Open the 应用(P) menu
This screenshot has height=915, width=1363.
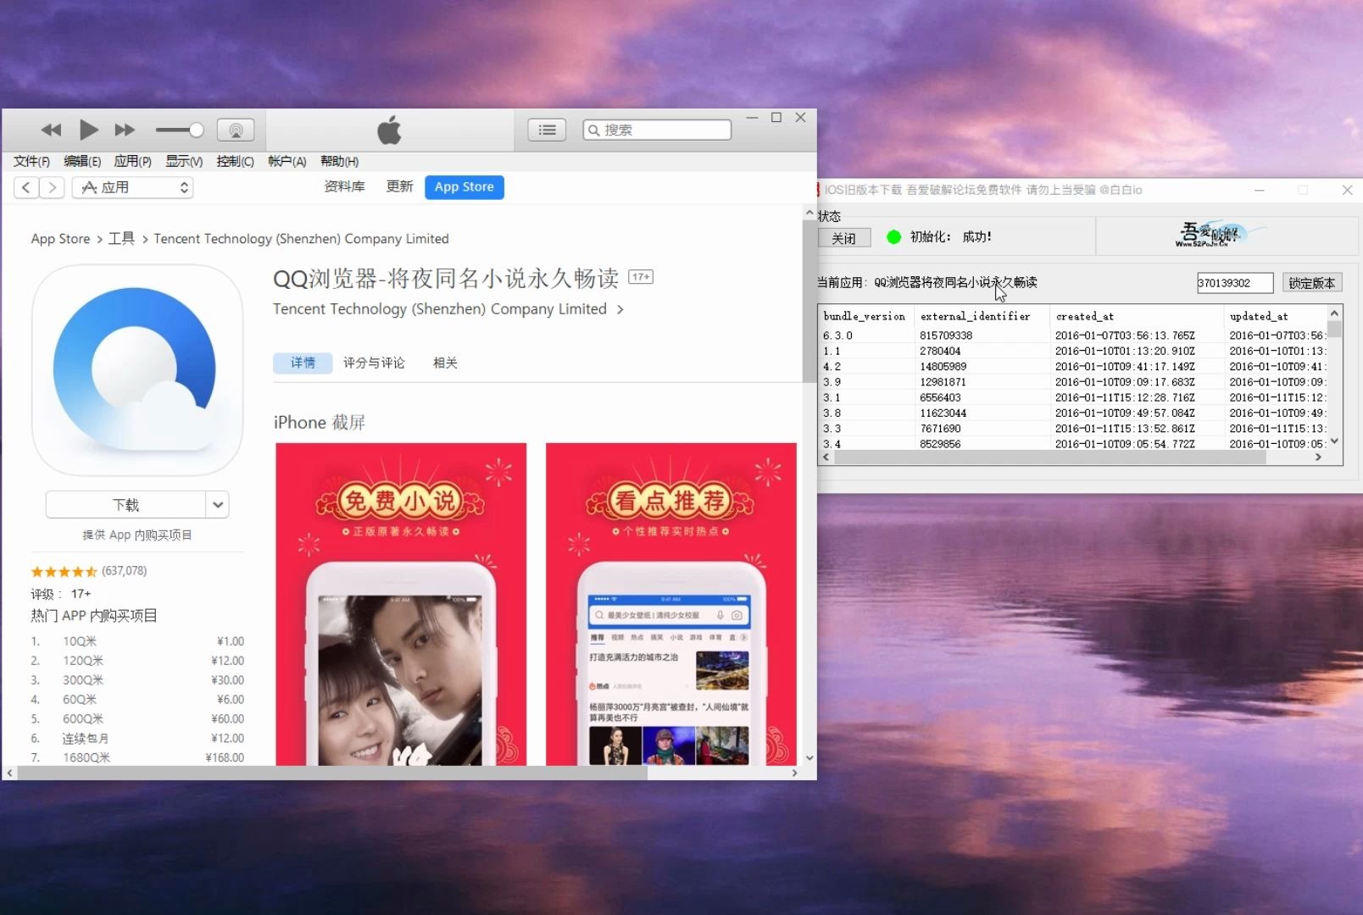coord(133,161)
